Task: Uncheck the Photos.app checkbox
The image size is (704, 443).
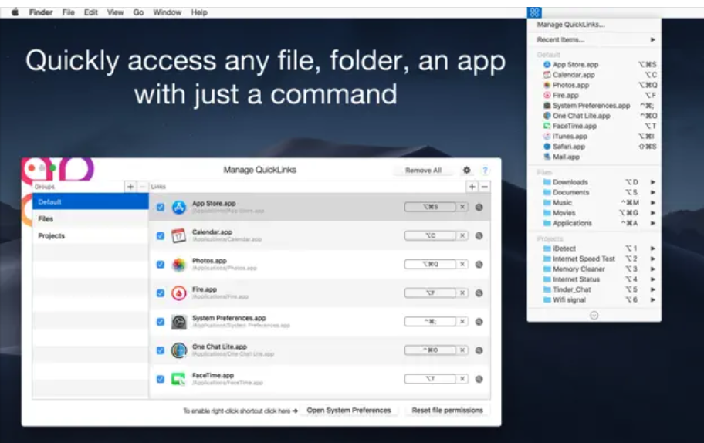Action: 161,265
